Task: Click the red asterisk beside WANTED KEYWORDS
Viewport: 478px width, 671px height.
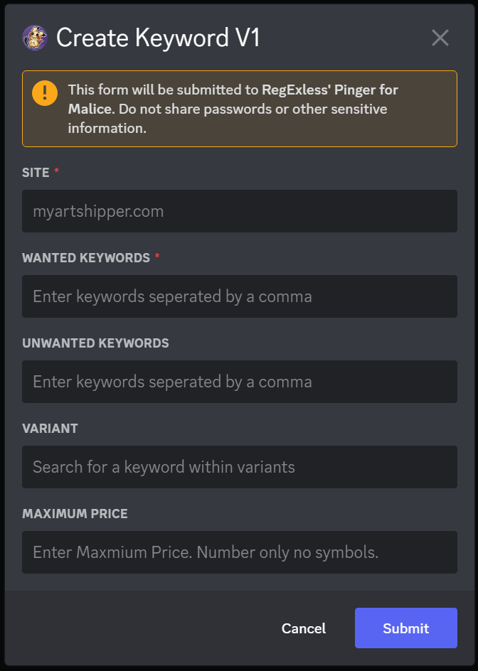Action: pyautogui.click(x=157, y=257)
